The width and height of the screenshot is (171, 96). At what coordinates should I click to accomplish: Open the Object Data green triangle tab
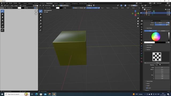click(x=141, y=56)
